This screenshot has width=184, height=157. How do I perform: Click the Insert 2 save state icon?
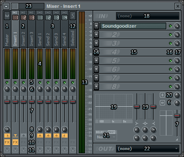click(23, 150)
